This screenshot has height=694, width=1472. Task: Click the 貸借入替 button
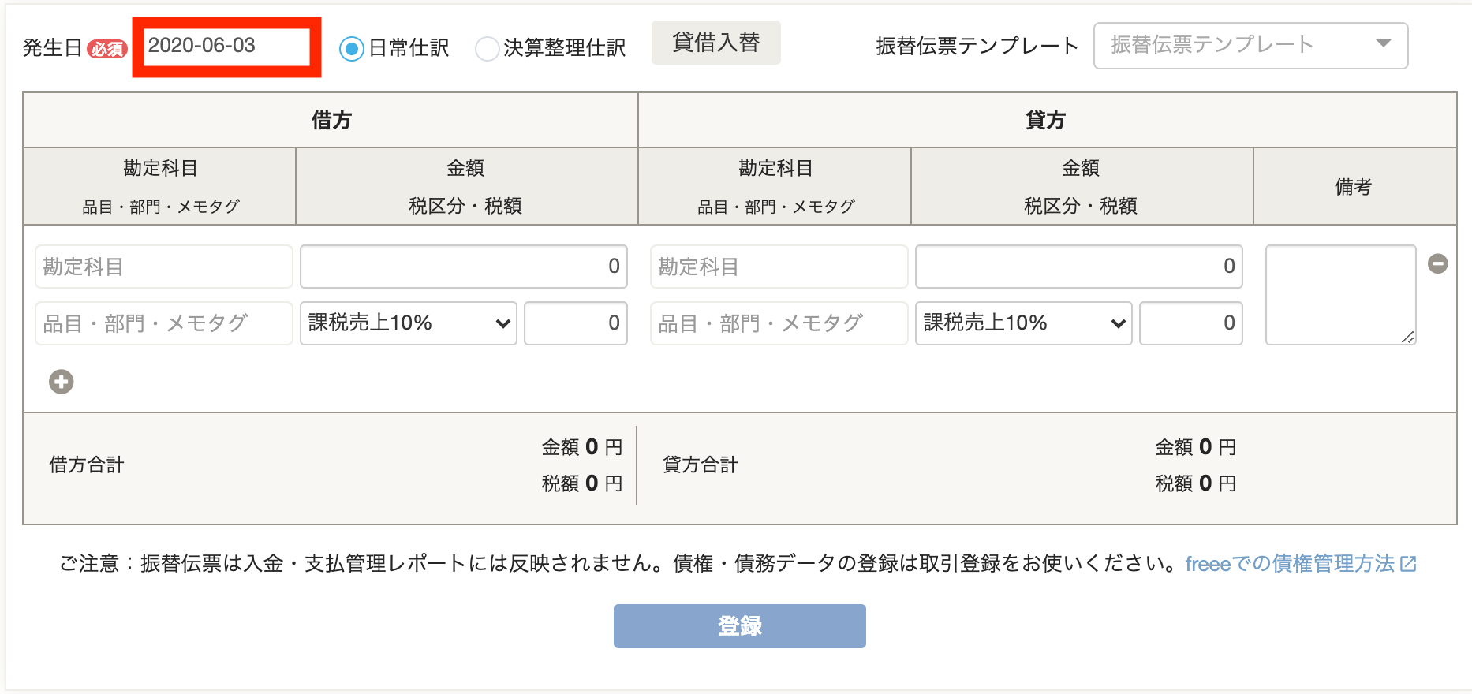coord(716,43)
